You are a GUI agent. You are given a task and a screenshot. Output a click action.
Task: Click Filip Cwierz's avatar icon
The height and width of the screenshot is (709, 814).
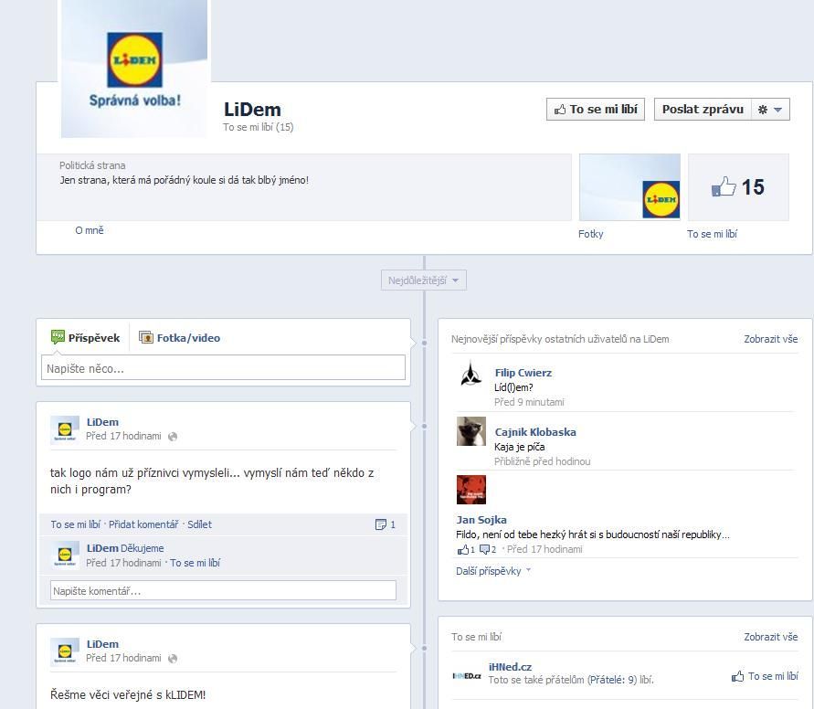tap(470, 373)
